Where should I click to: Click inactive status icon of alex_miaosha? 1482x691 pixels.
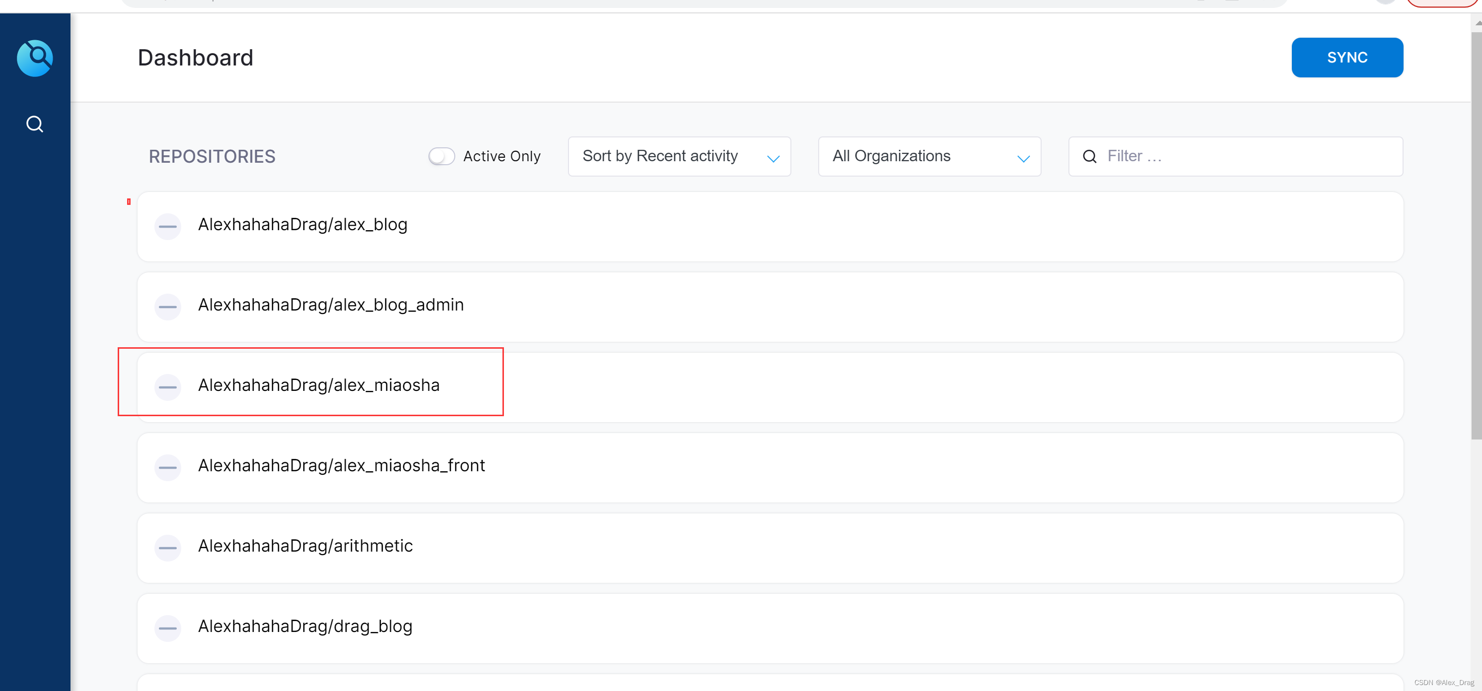tap(167, 387)
